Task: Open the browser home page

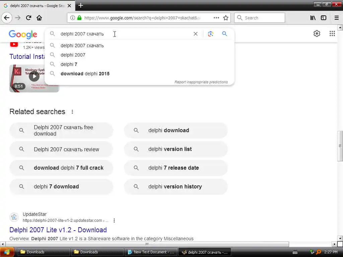Action: tap(39, 18)
